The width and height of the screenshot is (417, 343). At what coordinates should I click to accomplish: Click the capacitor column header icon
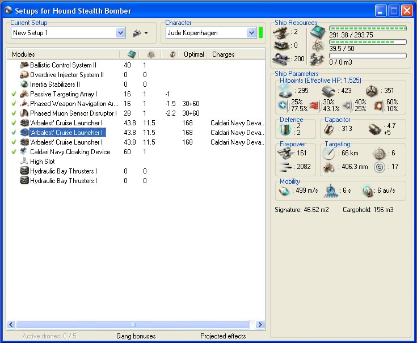click(172, 54)
